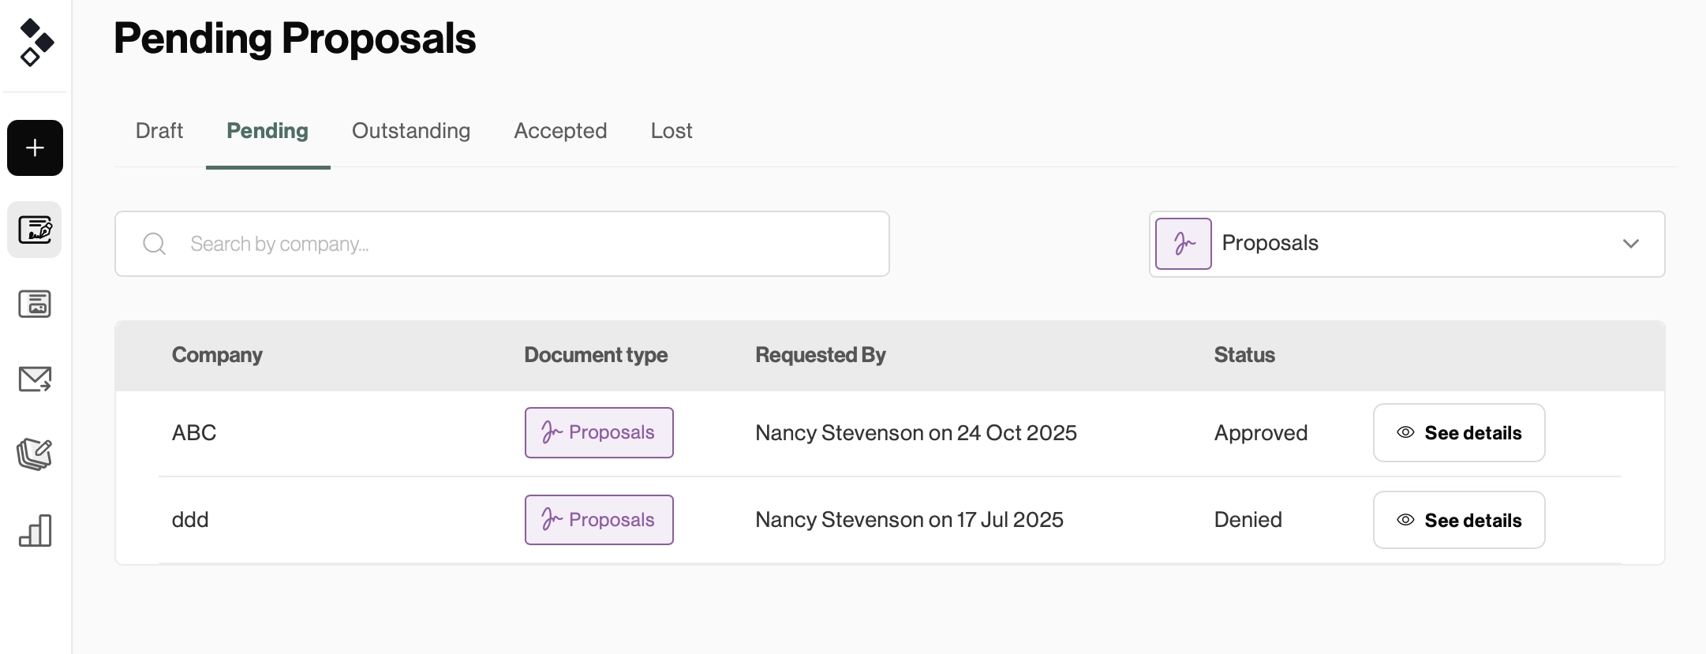
Task: Select the ddd company name
Action: coord(190,520)
